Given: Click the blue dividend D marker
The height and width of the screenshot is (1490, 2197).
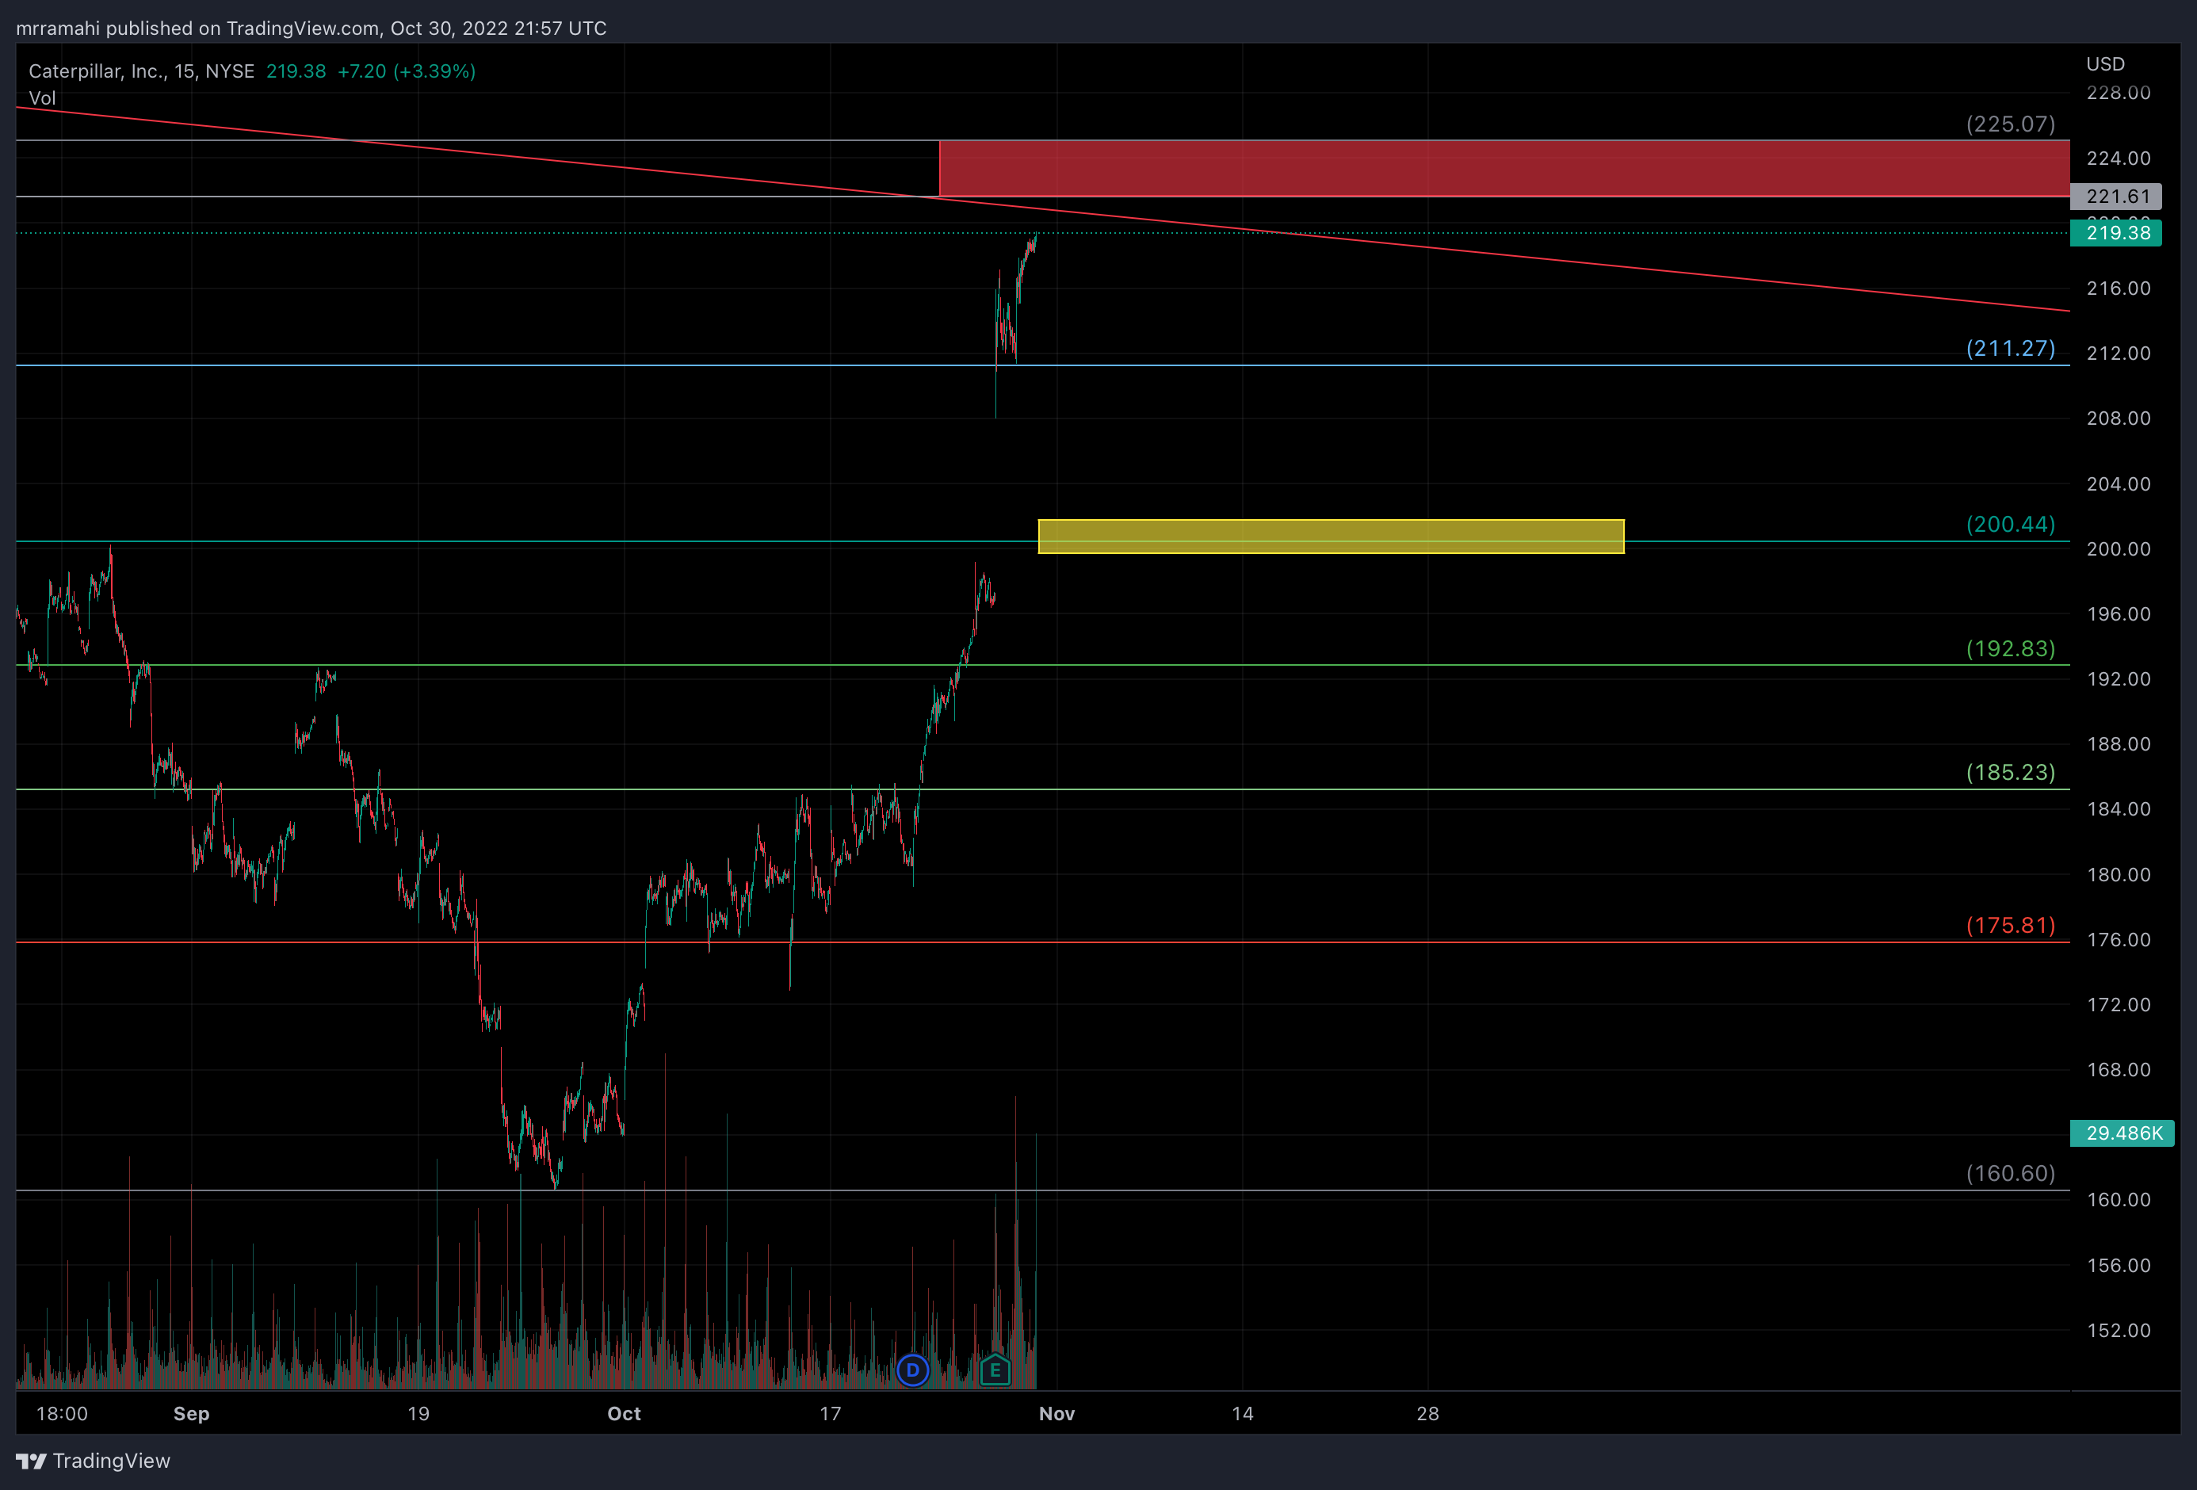Looking at the screenshot, I should point(912,1370).
